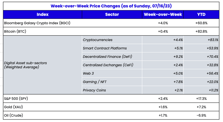Select the Bitcoin (BTC) row label
The height and width of the screenshot is (122, 223).
point(15,32)
